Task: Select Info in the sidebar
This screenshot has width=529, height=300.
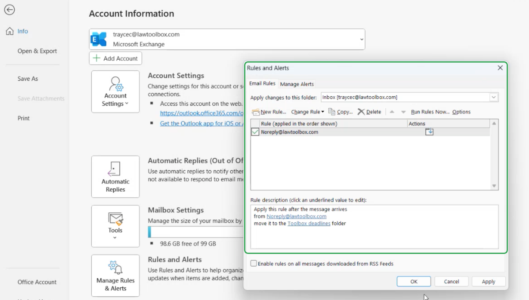Action: (23, 31)
